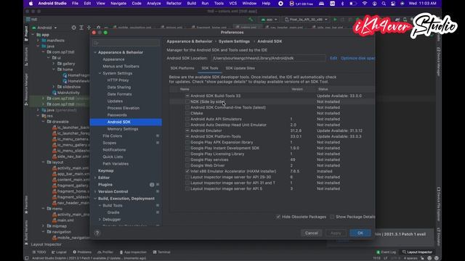Open the App Inspection tool window
This screenshot has width=465, height=261.
click(133, 252)
